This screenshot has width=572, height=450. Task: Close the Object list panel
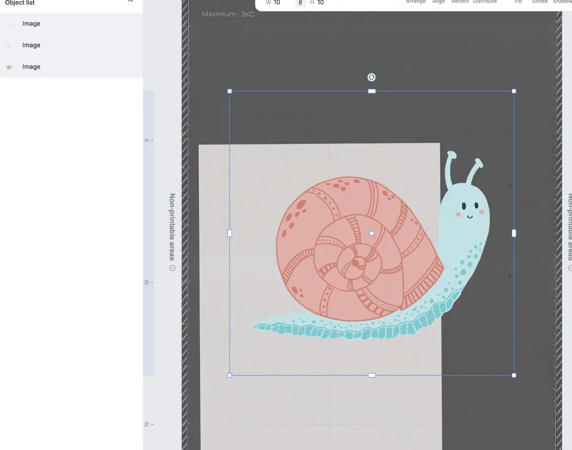(x=131, y=2)
